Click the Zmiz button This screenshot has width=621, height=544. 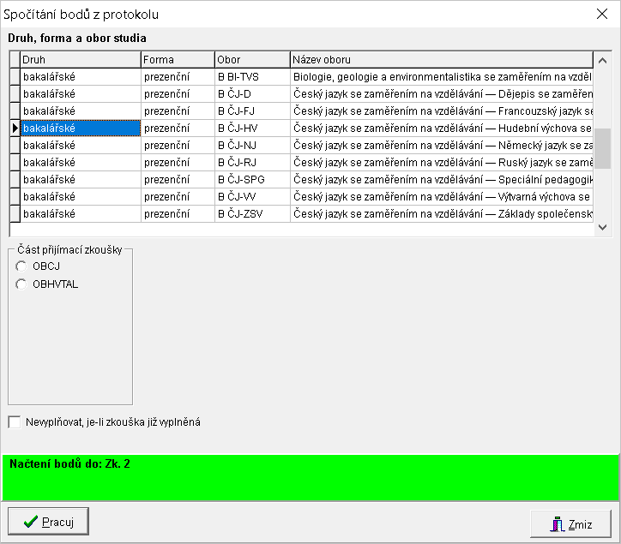pyautogui.click(x=570, y=524)
